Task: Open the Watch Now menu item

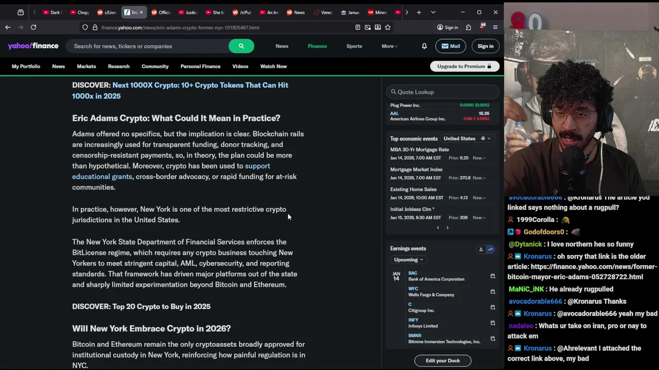Action: click(273, 66)
